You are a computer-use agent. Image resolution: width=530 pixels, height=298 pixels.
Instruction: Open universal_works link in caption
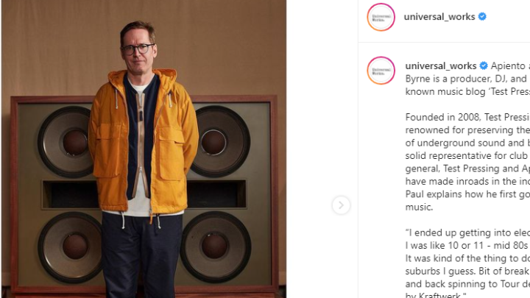(441, 65)
